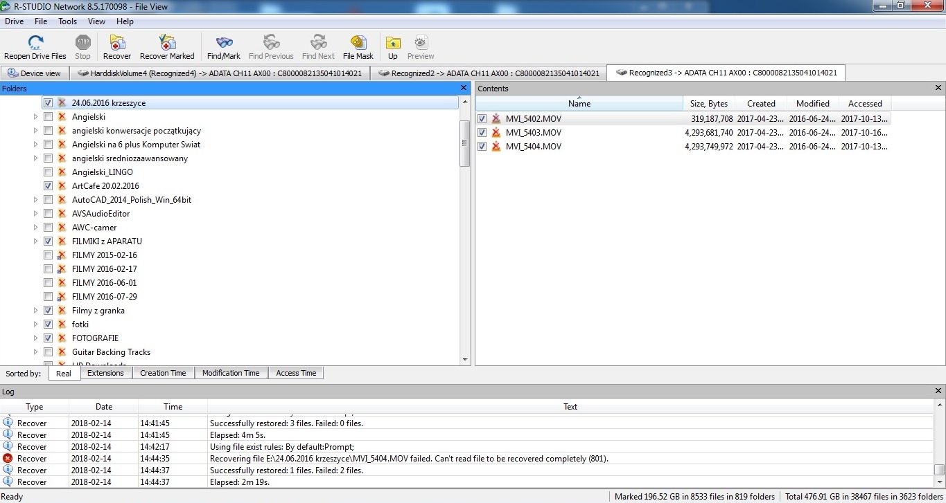Viewport: 946px width, 503px height.
Task: Click the red error icon in the log
Action: (8, 458)
